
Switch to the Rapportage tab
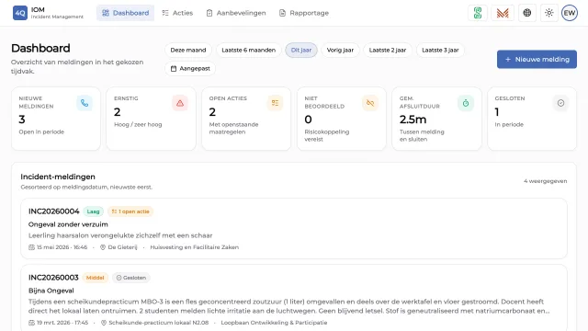coord(304,13)
